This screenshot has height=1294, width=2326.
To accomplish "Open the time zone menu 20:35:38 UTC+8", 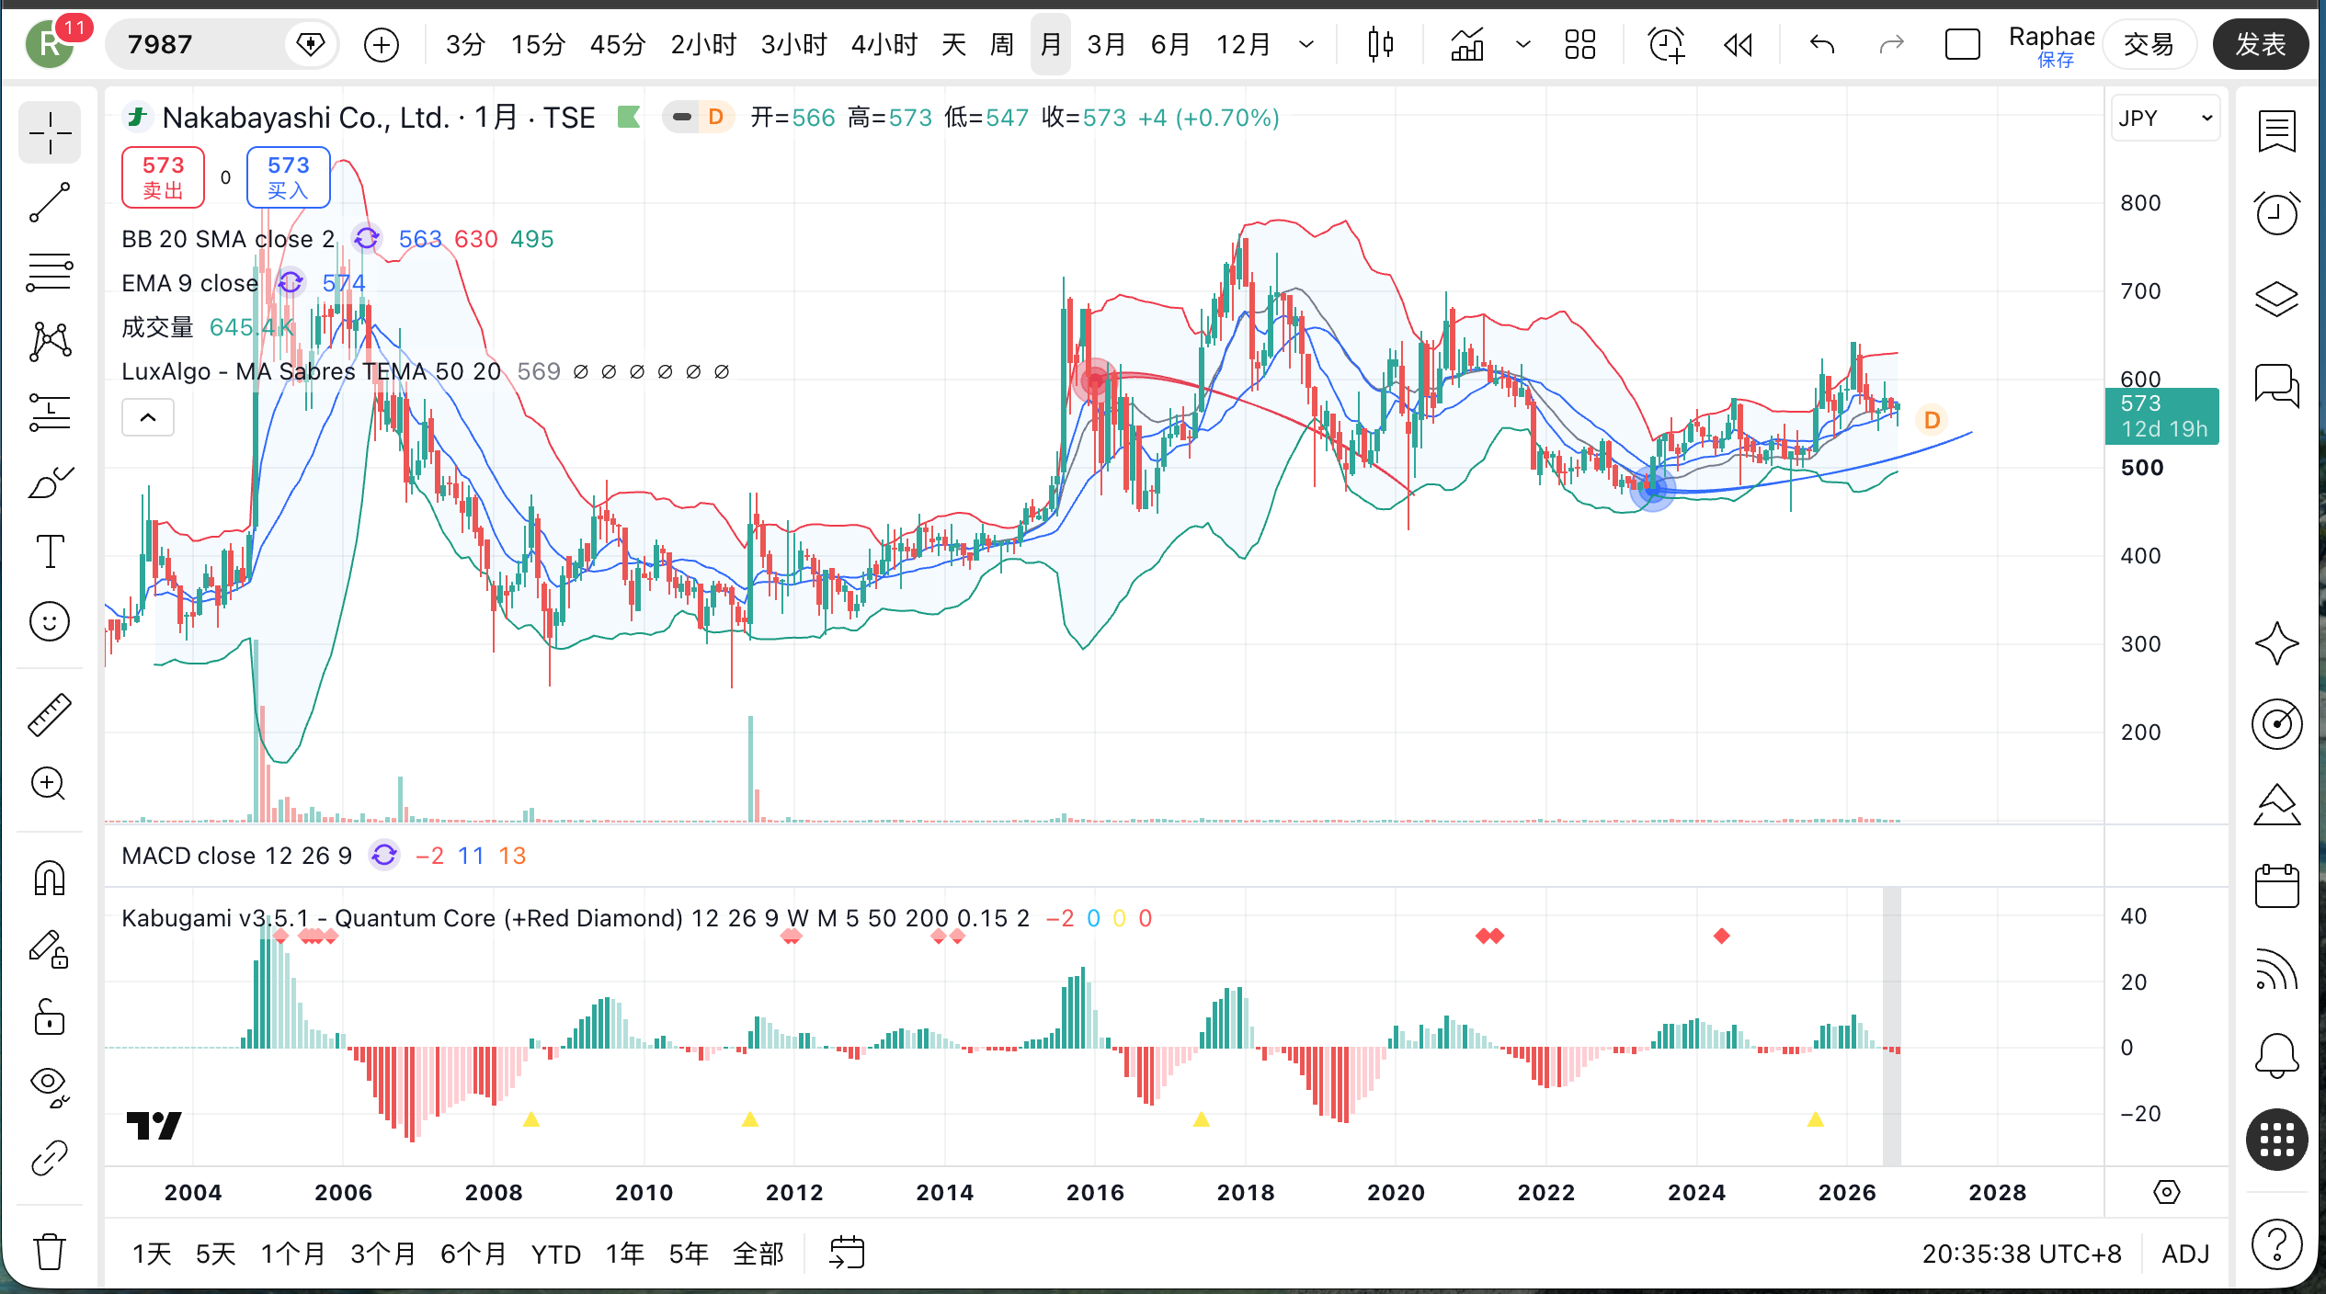I will (x=2022, y=1254).
